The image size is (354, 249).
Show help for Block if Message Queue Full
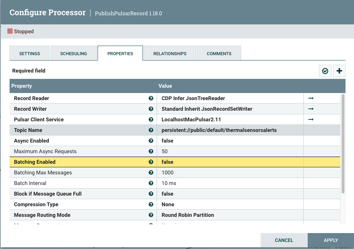(151, 194)
